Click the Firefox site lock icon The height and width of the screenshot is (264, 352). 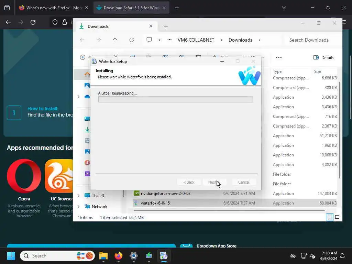click(65, 22)
